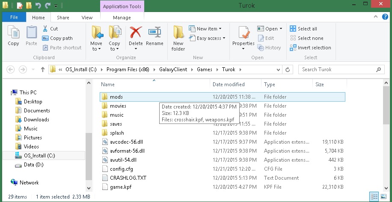
Task: Click the Copy icon in Clipboard group
Action: [x=13, y=33]
